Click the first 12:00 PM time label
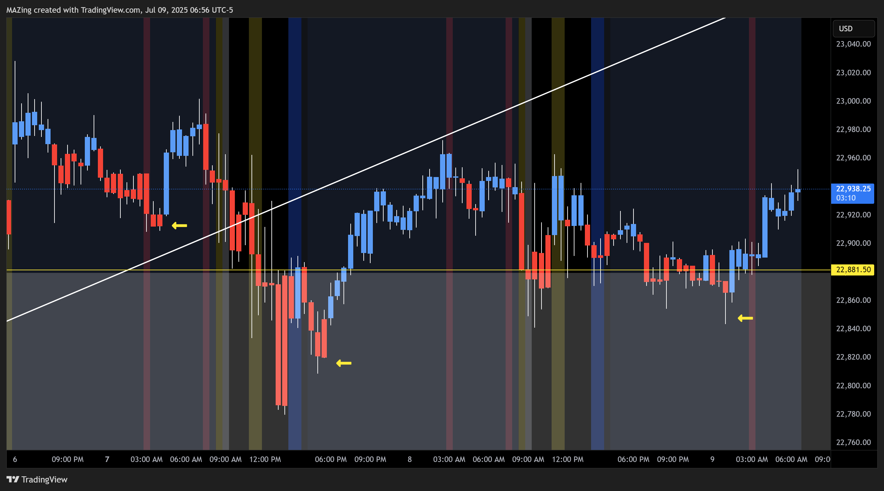The height and width of the screenshot is (491, 884). click(265, 459)
